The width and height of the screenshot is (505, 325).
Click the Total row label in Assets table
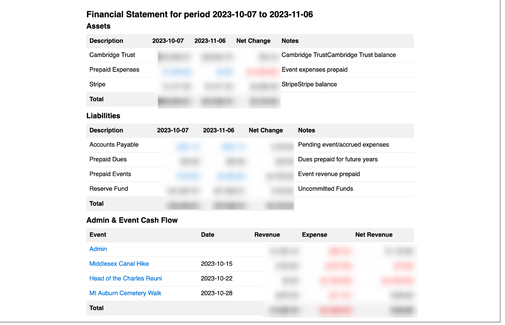[96, 99]
